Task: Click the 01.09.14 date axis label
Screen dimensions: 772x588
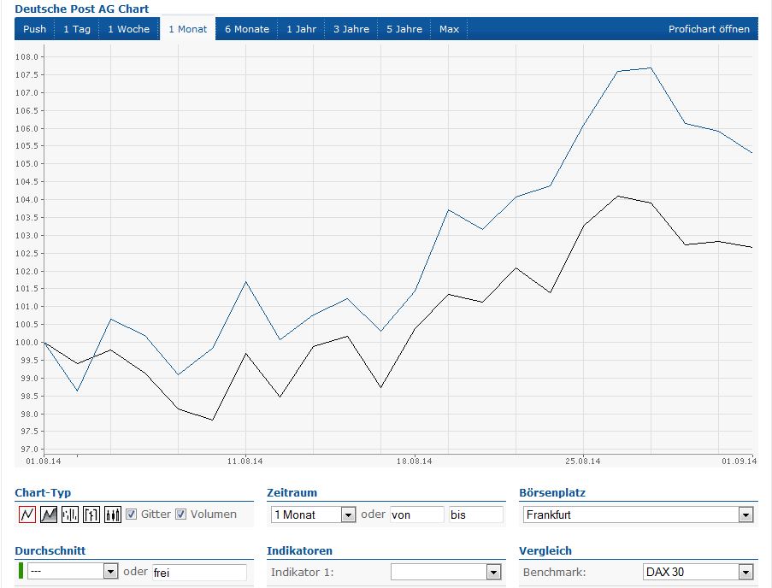Action: pyautogui.click(x=739, y=461)
